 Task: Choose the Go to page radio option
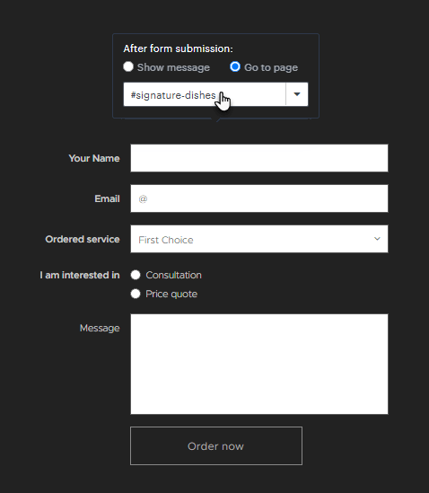pyautogui.click(x=235, y=66)
